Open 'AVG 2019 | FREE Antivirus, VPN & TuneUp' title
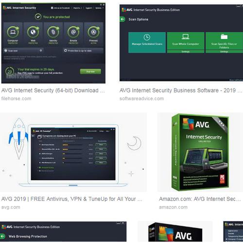The height and width of the screenshot is (243, 243). (72, 199)
